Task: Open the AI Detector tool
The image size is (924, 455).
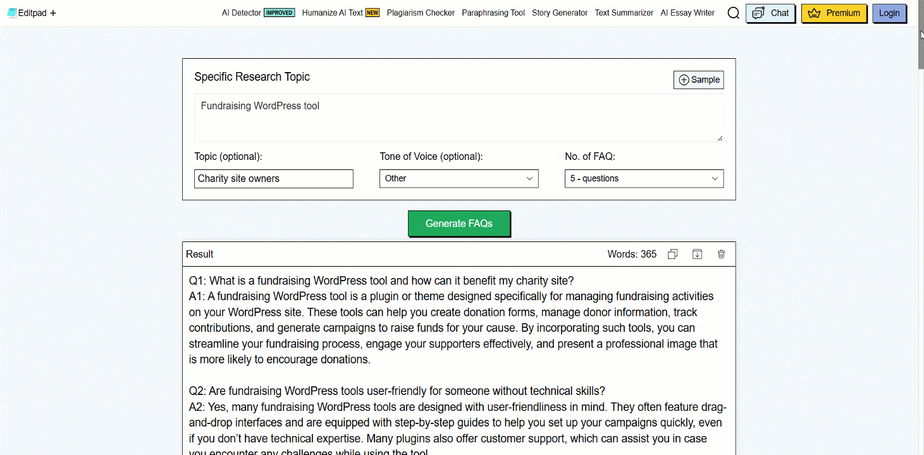Action: tap(242, 13)
